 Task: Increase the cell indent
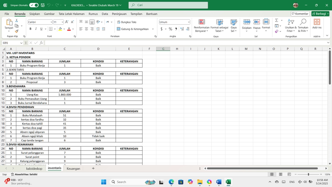coord(103,29)
